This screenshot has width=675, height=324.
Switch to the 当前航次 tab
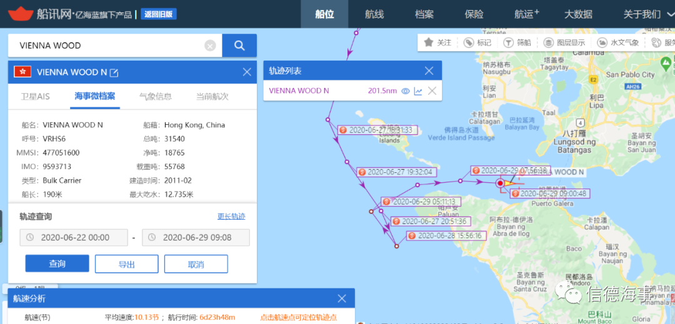pyautogui.click(x=212, y=96)
